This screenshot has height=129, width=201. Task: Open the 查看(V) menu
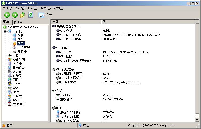coord(20,8)
